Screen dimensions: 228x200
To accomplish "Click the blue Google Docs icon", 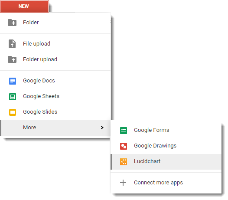I will [13, 81].
